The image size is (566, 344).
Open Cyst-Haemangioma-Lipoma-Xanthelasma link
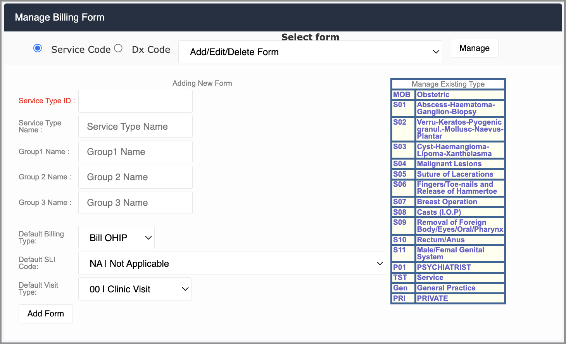tap(454, 150)
